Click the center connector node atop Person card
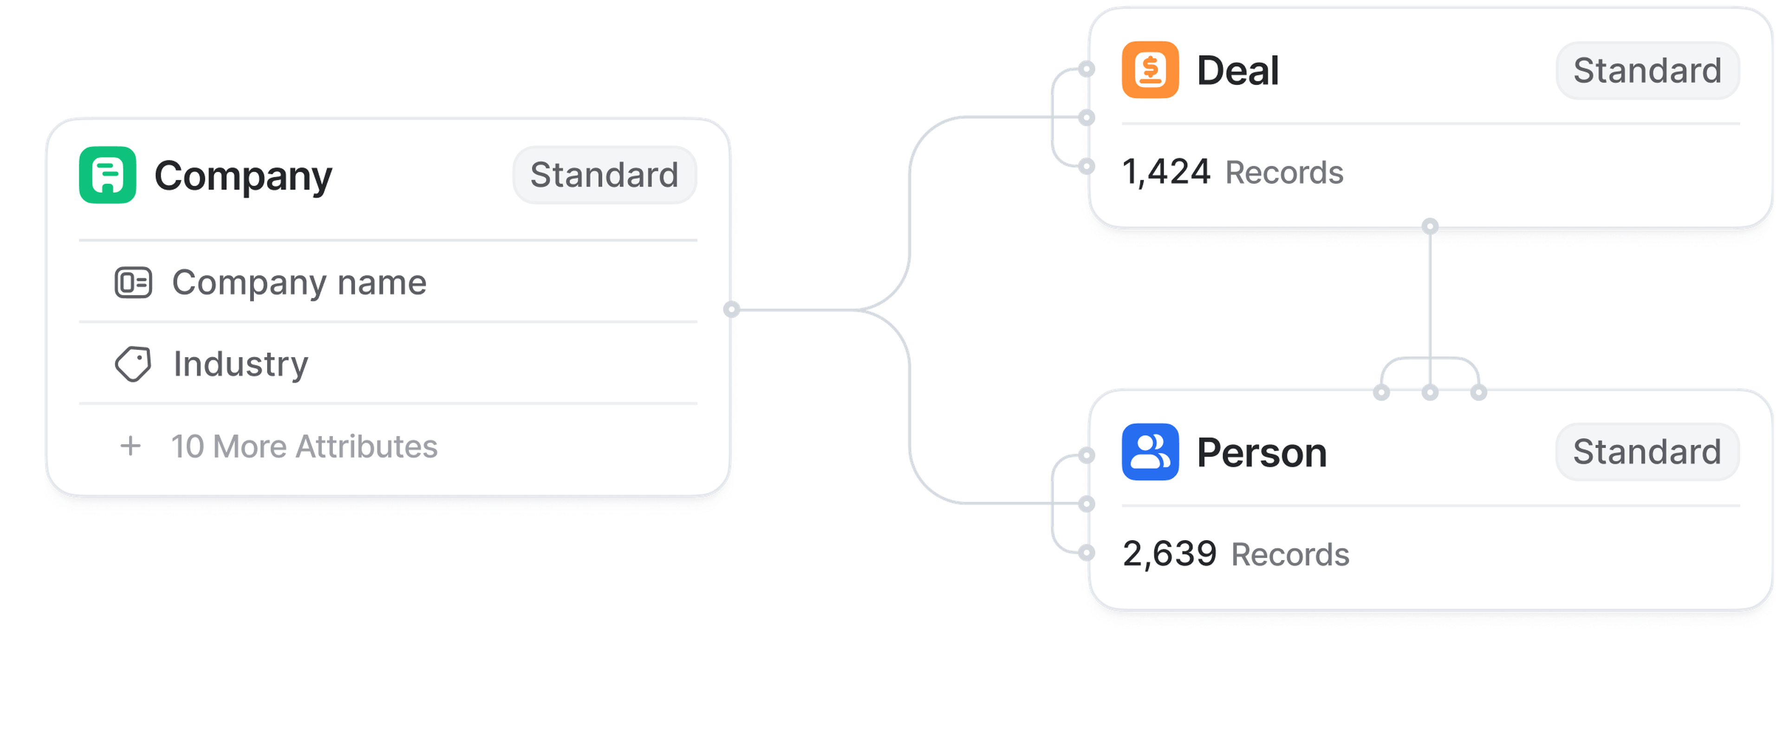The width and height of the screenshot is (1783, 735). tap(1430, 393)
